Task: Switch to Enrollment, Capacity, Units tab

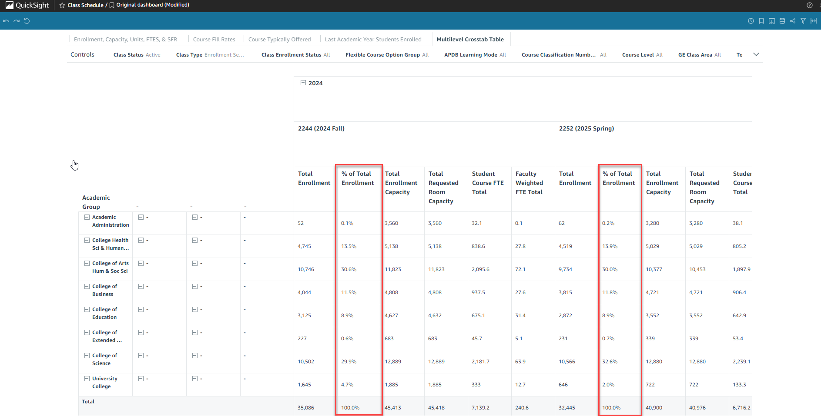Action: [125, 39]
